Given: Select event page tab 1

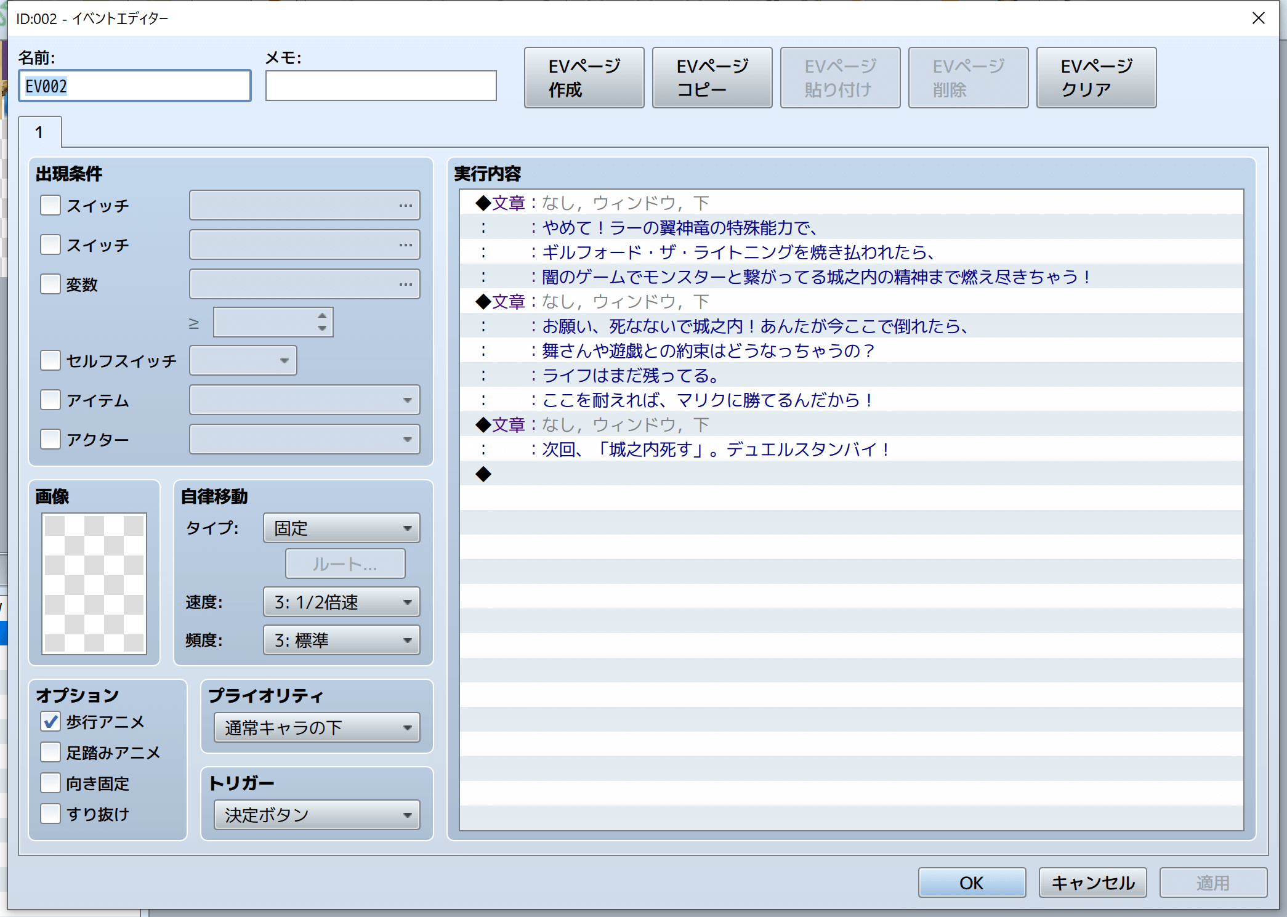Looking at the screenshot, I should click(39, 132).
